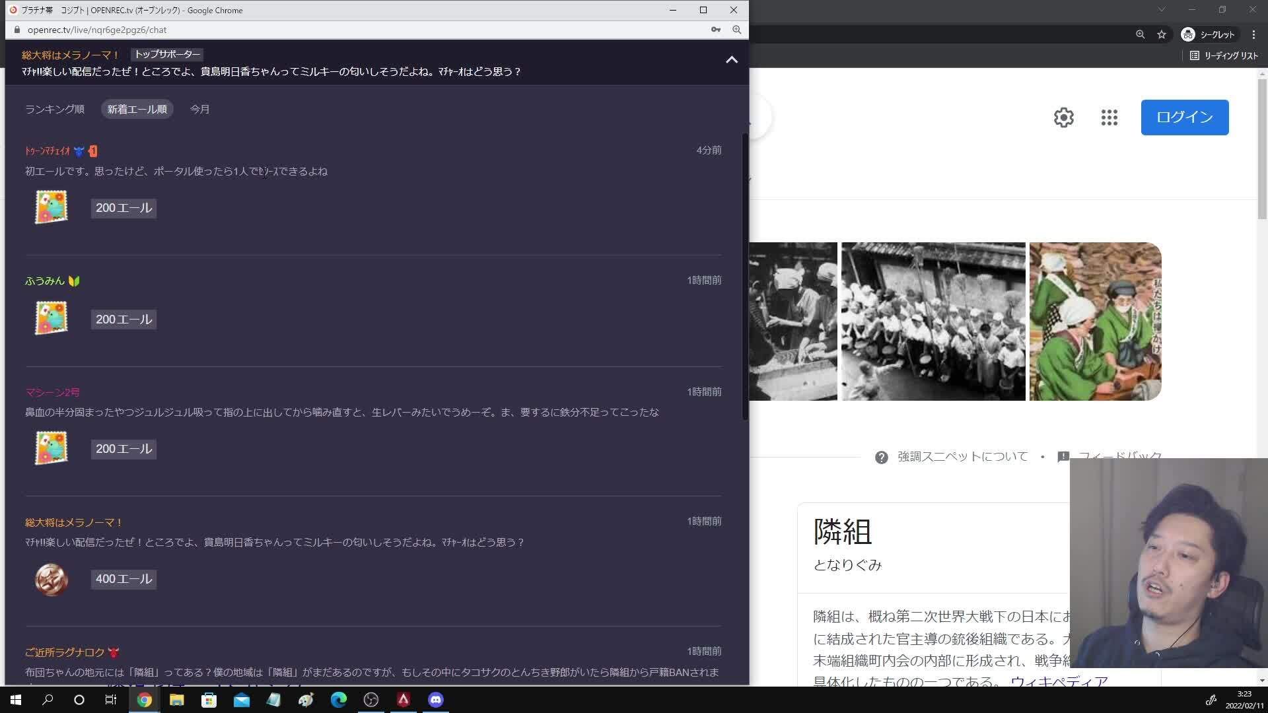Bookmark page with star icon in background Chrome
Viewport: 1268px width, 713px height.
pyautogui.click(x=1162, y=34)
